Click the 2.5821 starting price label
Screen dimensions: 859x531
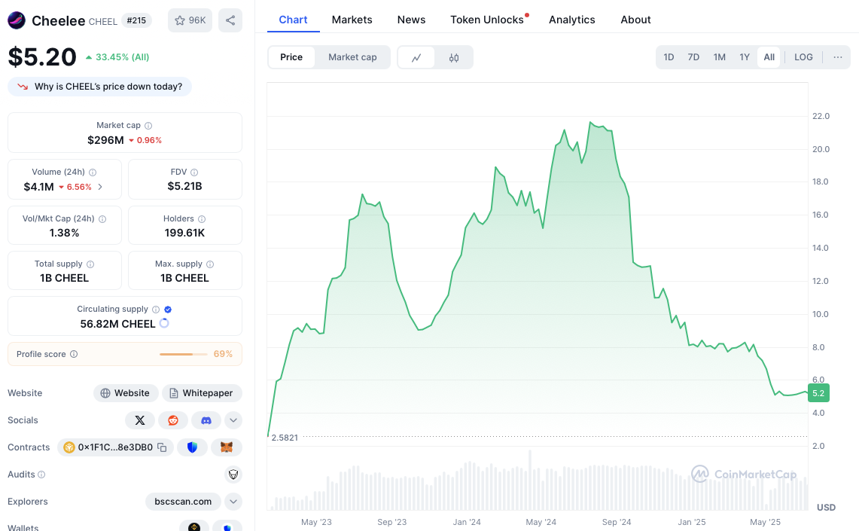tap(285, 438)
